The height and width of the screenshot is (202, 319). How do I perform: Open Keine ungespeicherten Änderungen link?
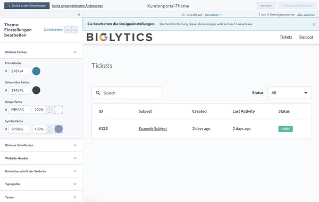click(78, 6)
